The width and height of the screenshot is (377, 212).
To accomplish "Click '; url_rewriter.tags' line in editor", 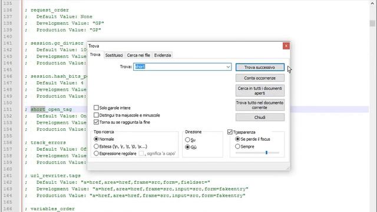I will (x=52, y=175).
